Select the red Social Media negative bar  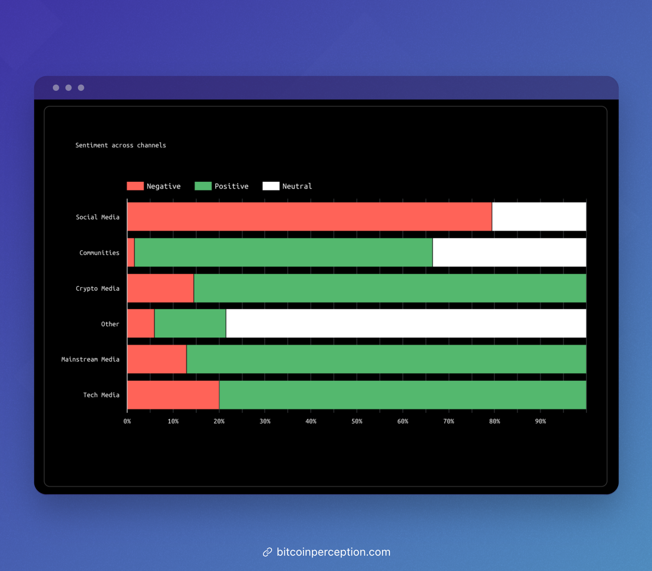coord(309,217)
